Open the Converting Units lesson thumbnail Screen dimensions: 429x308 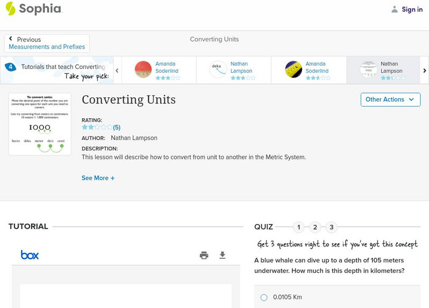pos(40,125)
